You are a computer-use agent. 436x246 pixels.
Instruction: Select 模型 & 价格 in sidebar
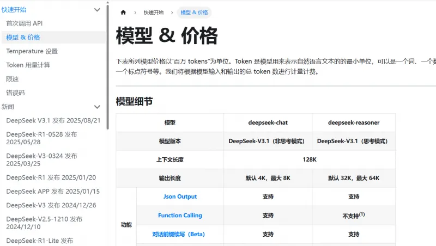(23, 38)
